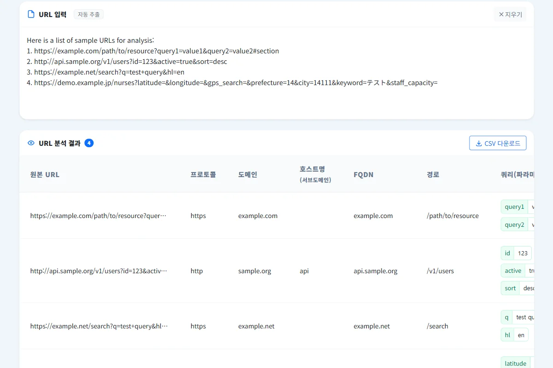Click the active parameter tag
Viewport: 553px width, 368px height.
click(x=513, y=270)
